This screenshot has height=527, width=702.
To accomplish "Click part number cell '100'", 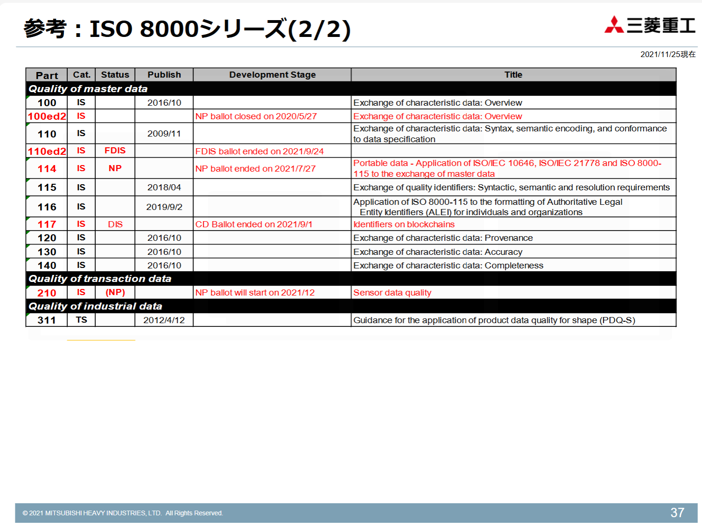I will click(47, 103).
